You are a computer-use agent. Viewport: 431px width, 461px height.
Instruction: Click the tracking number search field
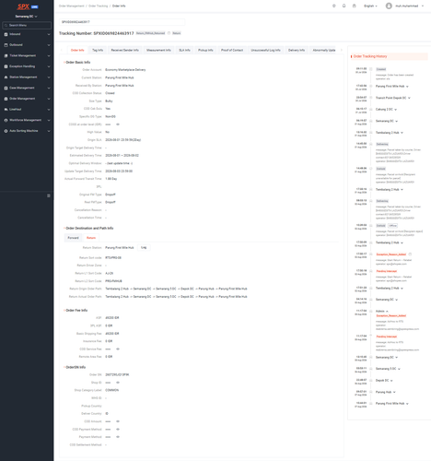click(122, 22)
